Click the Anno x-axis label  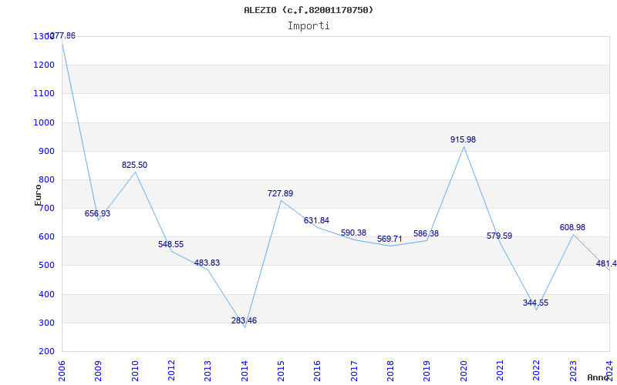[x=599, y=377]
